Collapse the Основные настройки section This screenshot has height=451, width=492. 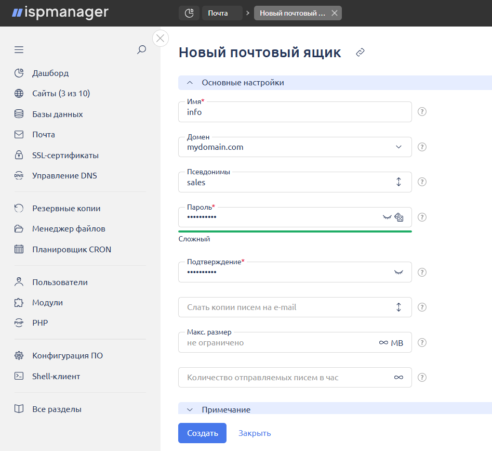(x=190, y=83)
